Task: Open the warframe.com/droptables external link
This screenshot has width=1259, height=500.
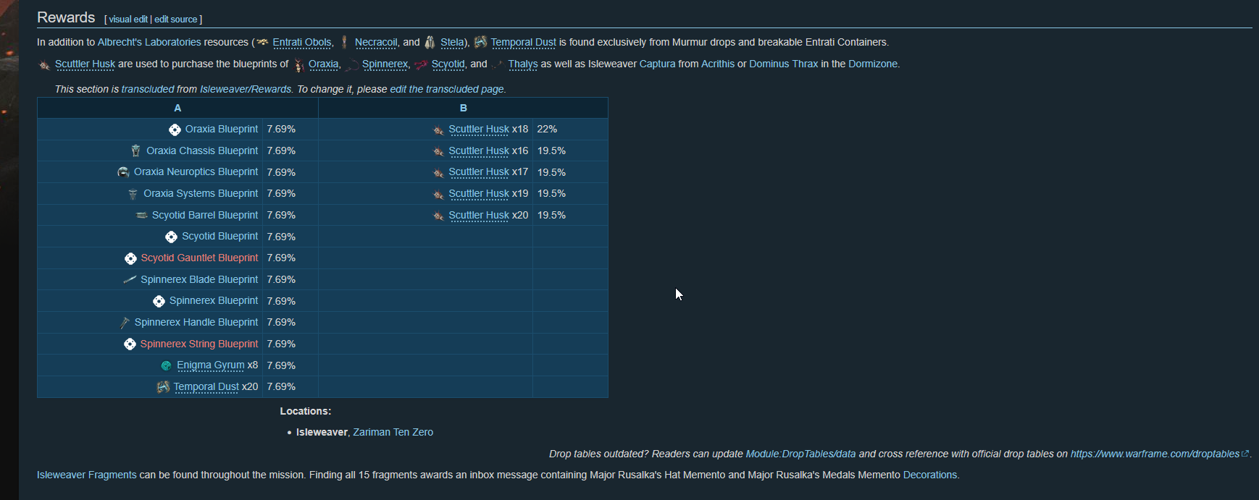Action: pyautogui.click(x=1158, y=454)
